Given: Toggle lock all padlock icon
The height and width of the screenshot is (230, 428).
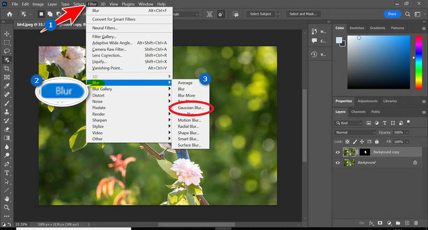Looking at the screenshot, I should tap(377, 142).
